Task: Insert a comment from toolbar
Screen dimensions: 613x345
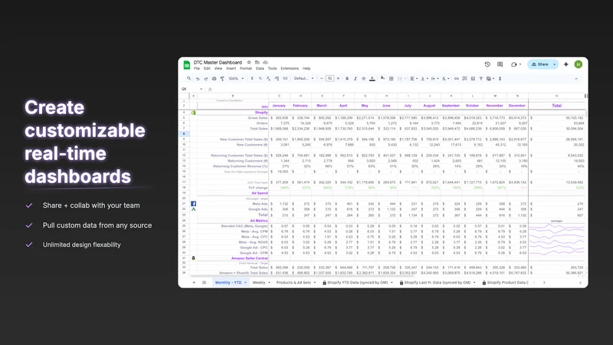Action: (464, 79)
